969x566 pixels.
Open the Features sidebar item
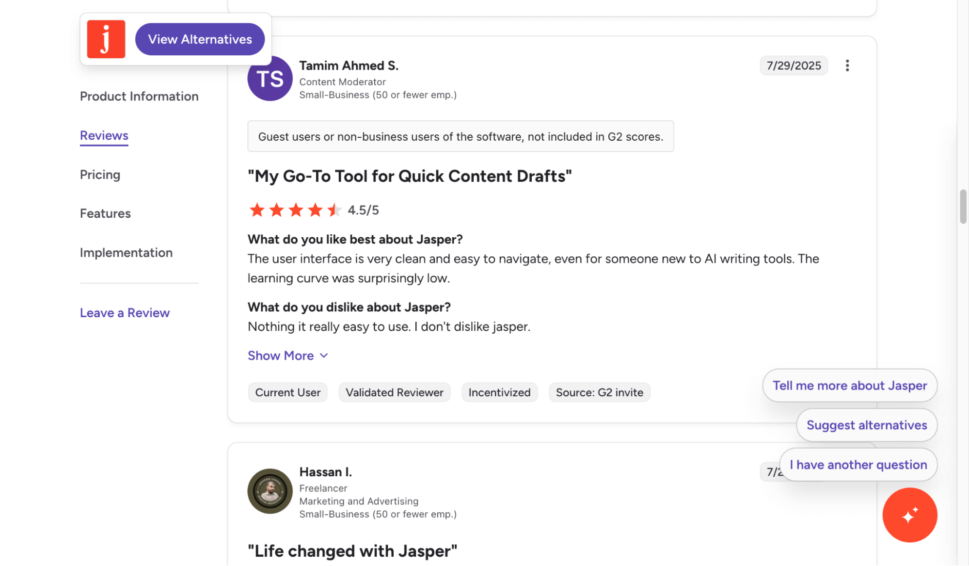point(105,213)
